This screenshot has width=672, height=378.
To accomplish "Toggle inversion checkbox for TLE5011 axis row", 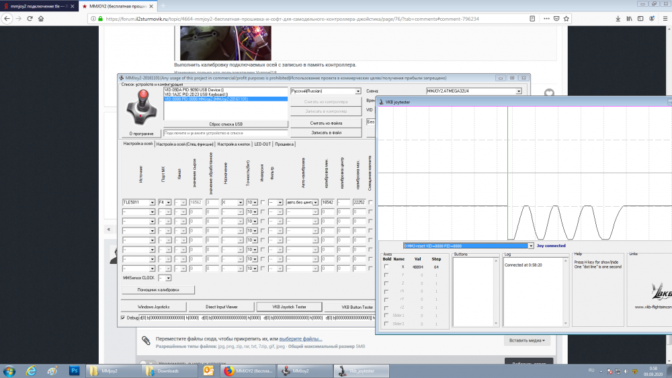I will 263,201.
